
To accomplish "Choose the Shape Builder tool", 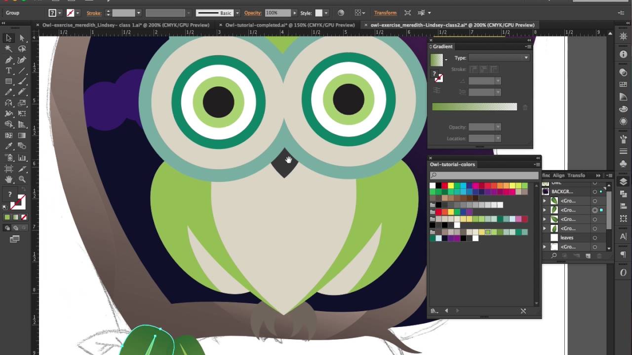I will pos(9,125).
